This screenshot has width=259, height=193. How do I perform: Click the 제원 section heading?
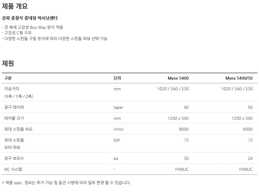(x=8, y=63)
